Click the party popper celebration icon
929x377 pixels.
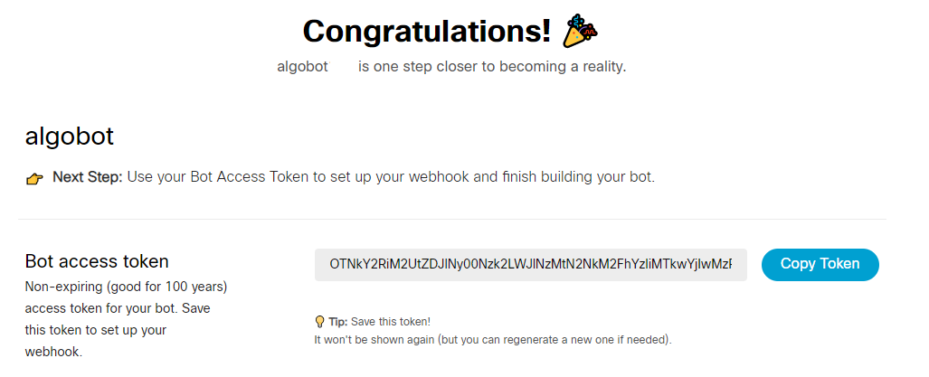click(x=580, y=32)
